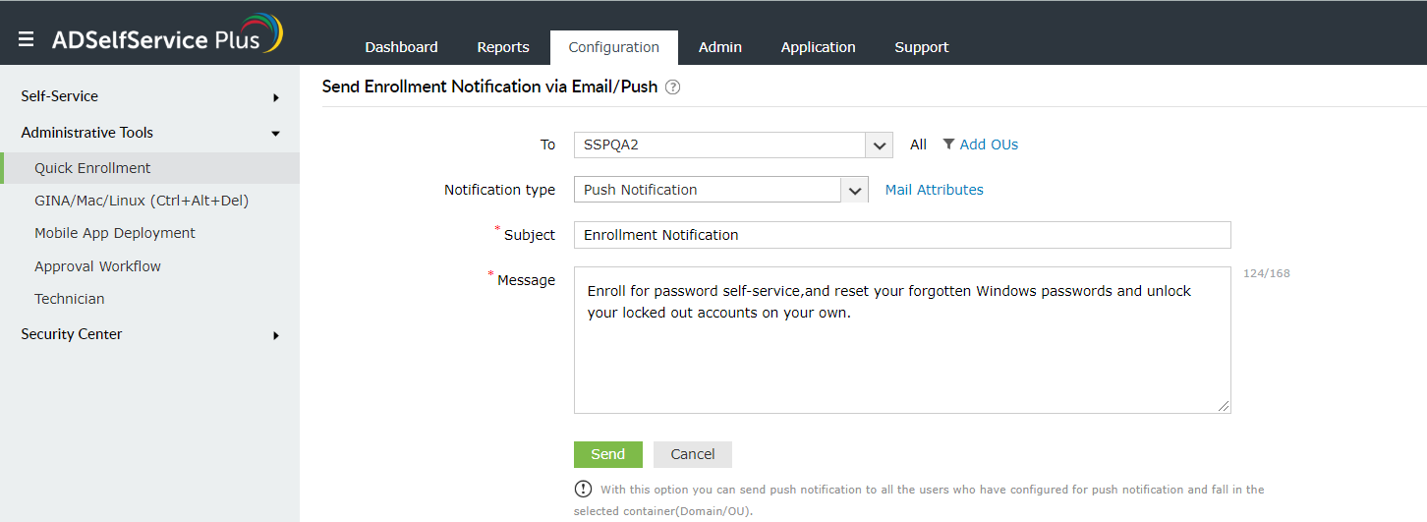Click the Add OUs link

tap(989, 145)
